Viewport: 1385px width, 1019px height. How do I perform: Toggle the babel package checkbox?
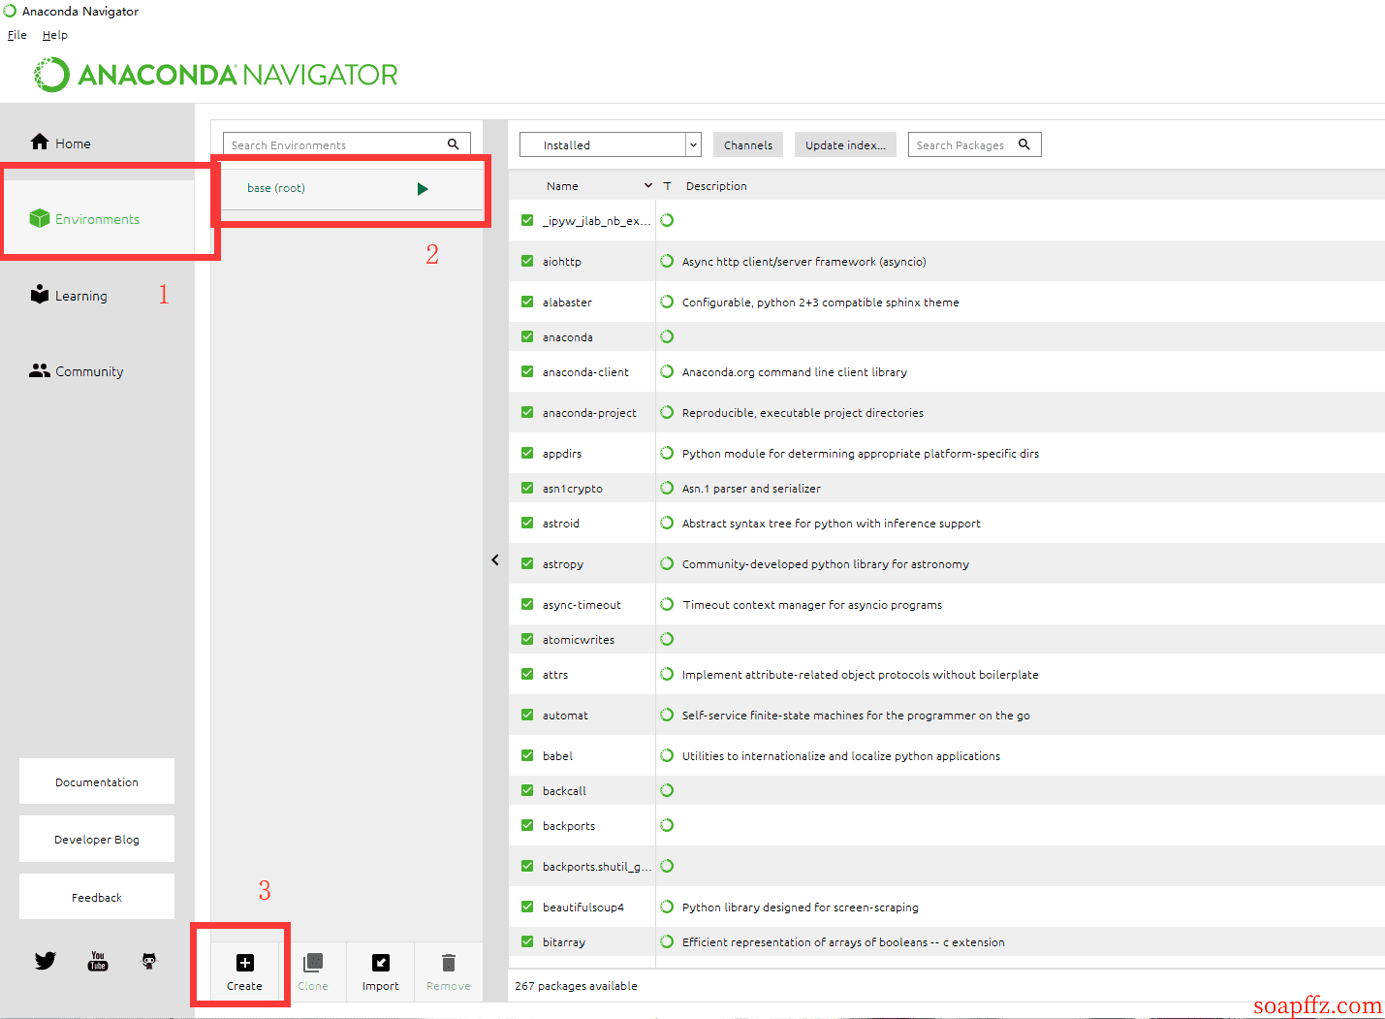(527, 755)
